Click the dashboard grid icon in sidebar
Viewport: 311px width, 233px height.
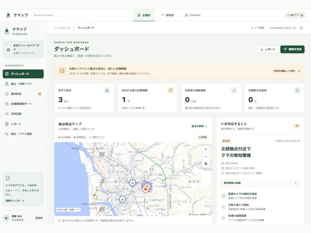[x=7, y=74]
